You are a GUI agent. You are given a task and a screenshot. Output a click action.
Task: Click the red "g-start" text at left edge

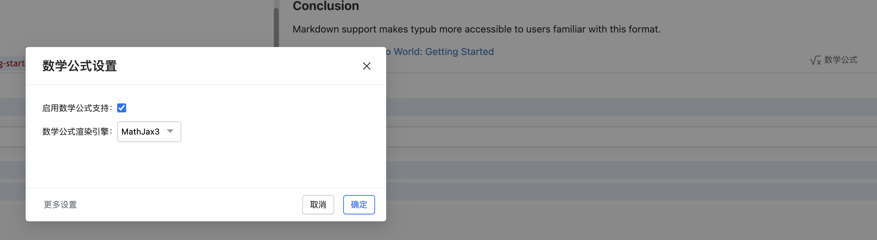(12, 64)
